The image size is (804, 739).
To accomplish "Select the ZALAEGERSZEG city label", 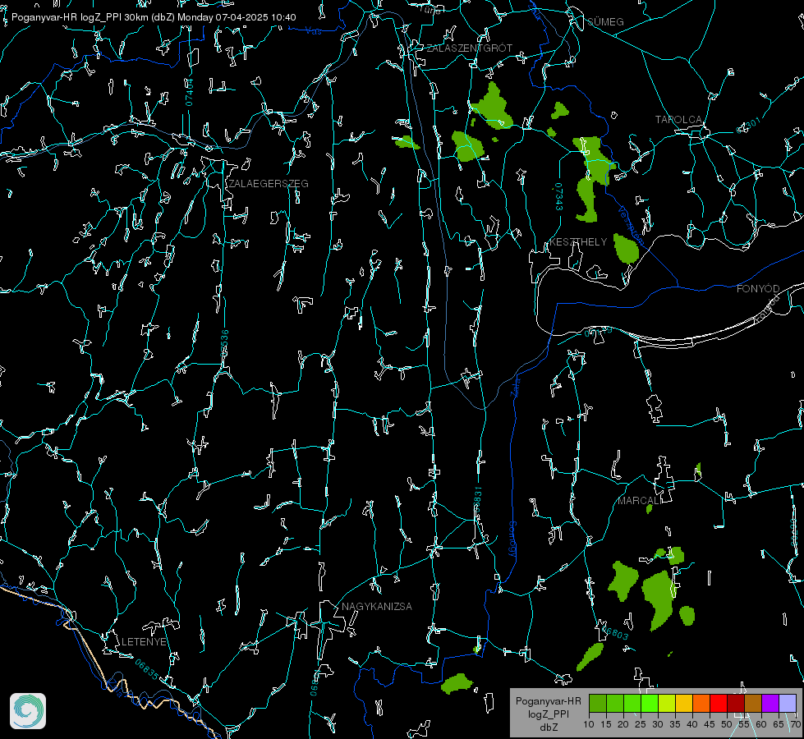I will click(269, 184).
